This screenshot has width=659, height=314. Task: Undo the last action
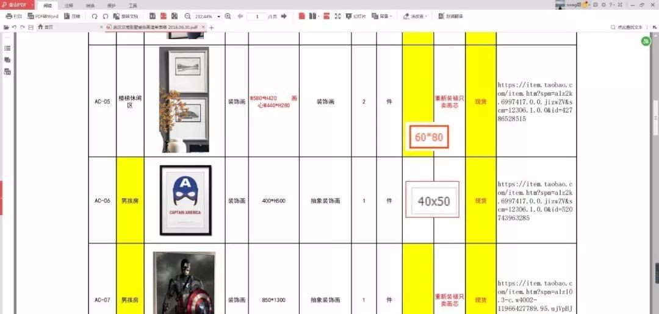pos(14,27)
